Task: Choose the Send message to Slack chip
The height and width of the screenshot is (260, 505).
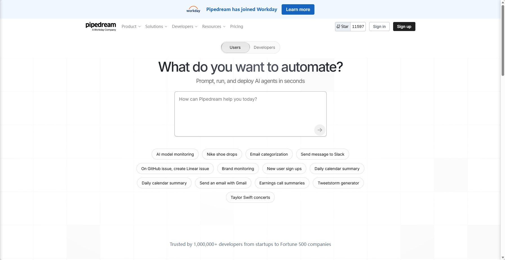Action: [x=323, y=154]
